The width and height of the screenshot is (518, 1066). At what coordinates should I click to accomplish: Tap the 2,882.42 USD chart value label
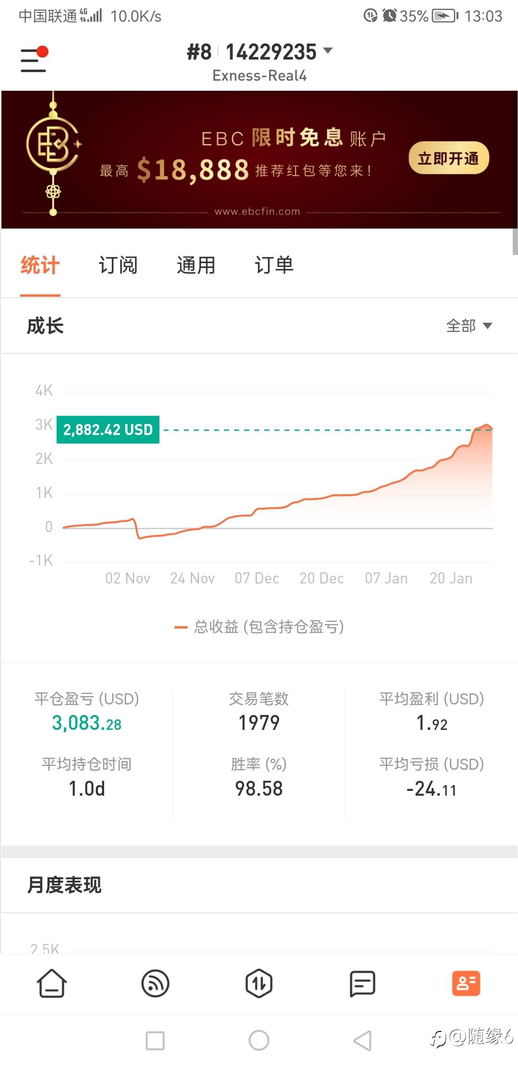click(108, 430)
